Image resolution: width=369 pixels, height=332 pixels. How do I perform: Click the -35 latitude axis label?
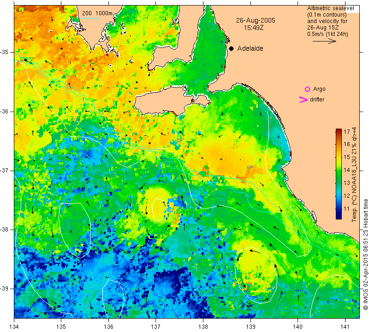tap(5, 52)
